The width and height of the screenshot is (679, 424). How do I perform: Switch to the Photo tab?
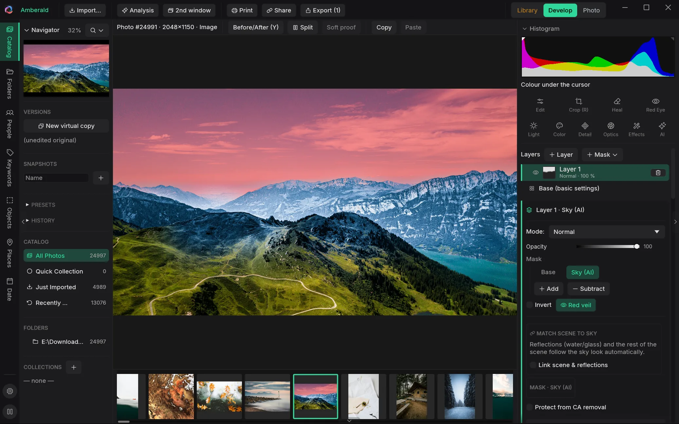coord(591,10)
